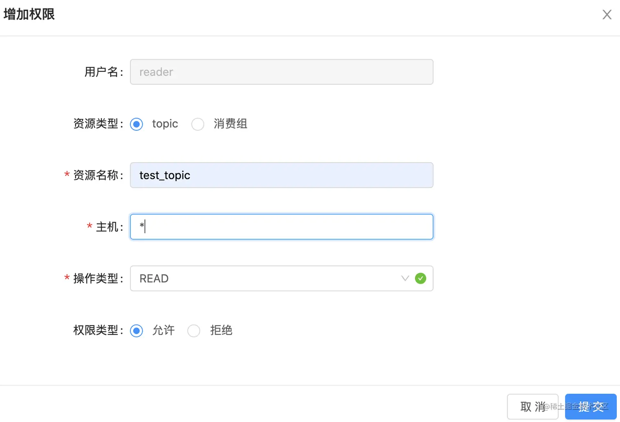Click the 取消 button

(x=533, y=406)
